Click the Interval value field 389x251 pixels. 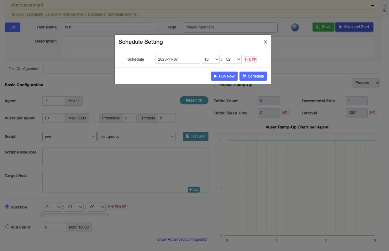pyautogui.click(x=356, y=113)
